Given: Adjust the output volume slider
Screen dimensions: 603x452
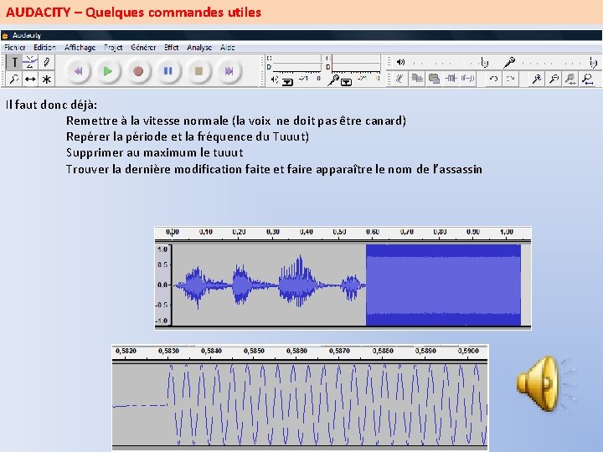Looking at the screenshot, I should 451,62.
